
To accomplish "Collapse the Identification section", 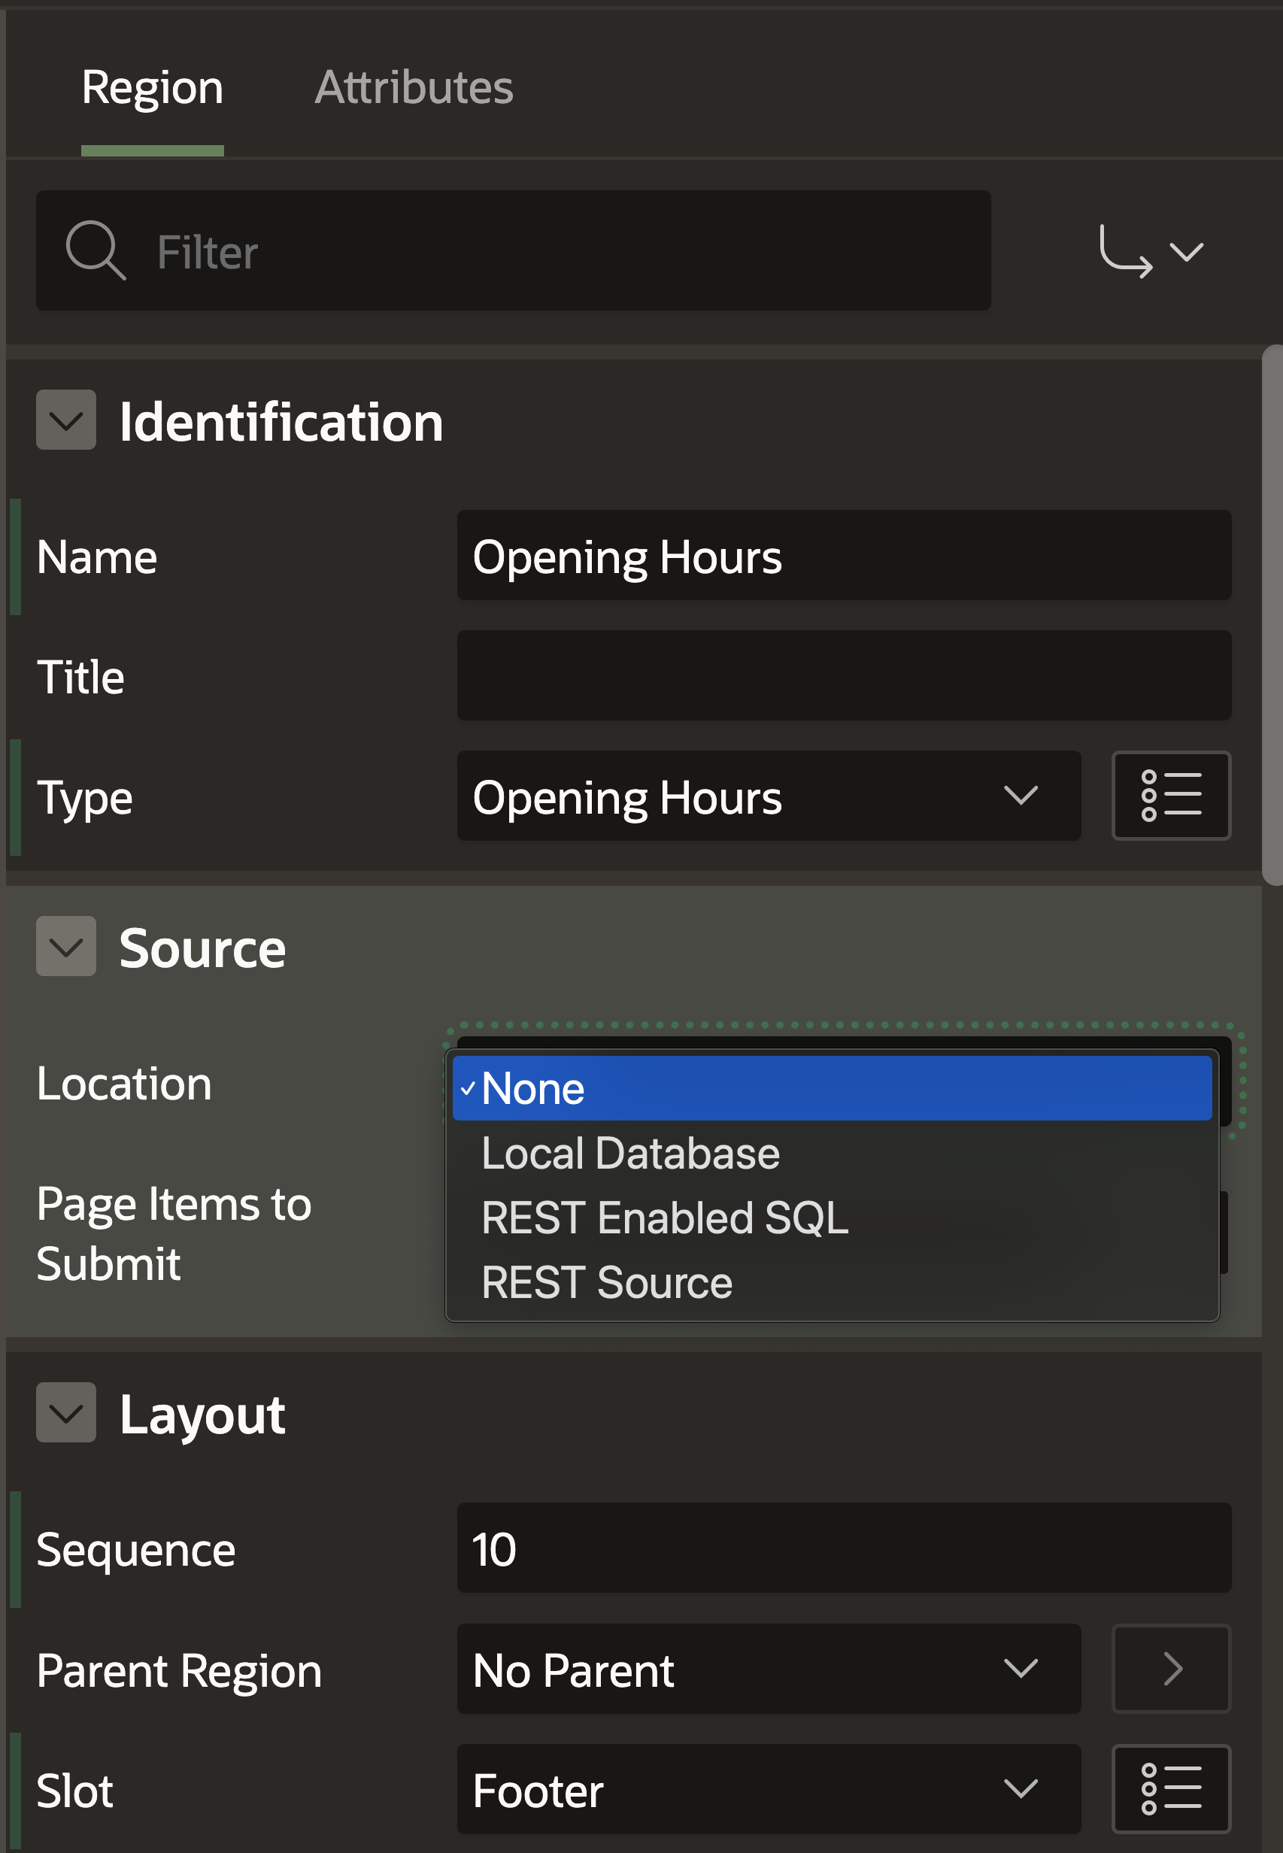I will 66,420.
